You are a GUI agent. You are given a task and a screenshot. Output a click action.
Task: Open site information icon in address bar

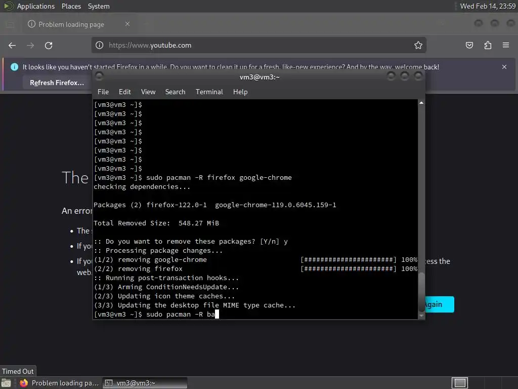point(100,45)
